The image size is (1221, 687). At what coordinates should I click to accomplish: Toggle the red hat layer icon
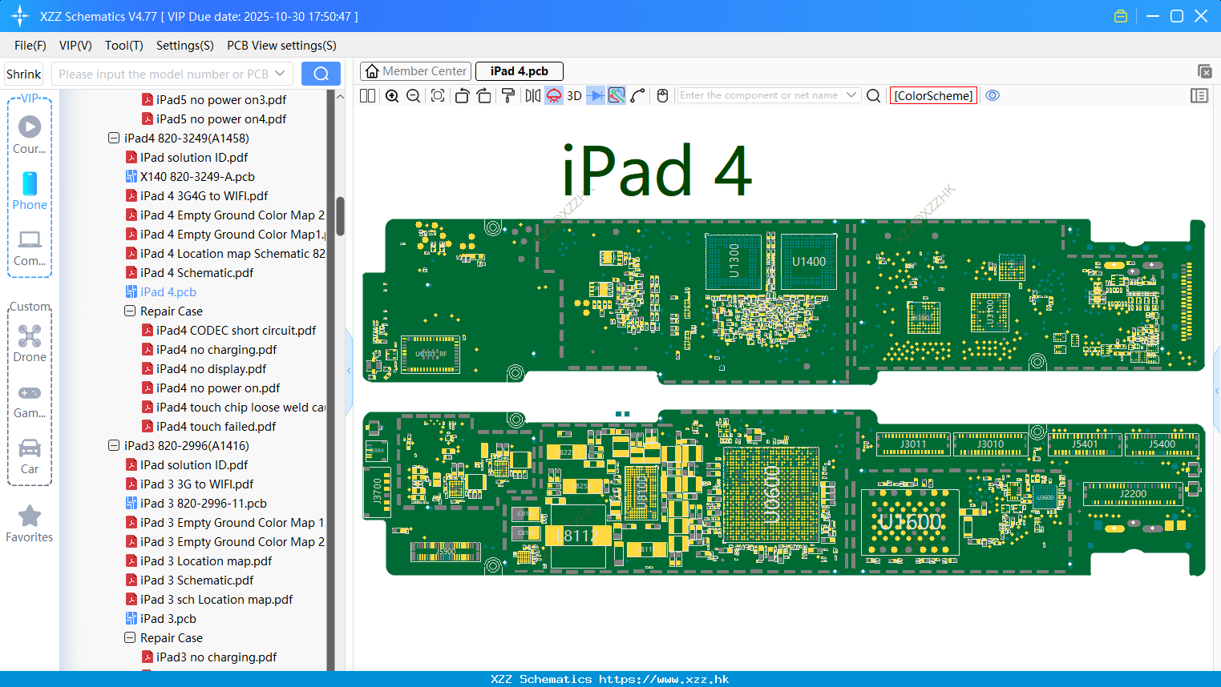[554, 95]
